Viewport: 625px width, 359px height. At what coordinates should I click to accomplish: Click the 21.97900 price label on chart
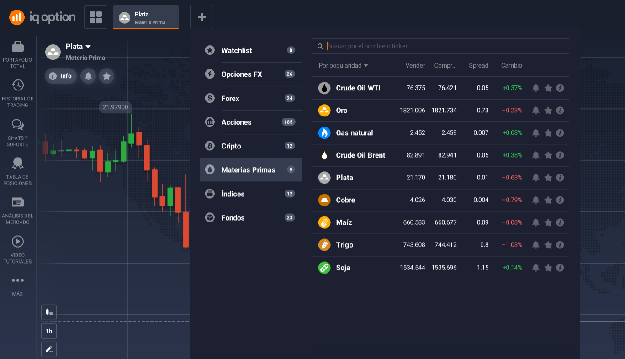pyautogui.click(x=116, y=107)
